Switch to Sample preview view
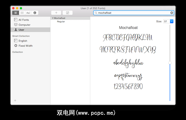This screenshot has width=186, height=120. pos(15,13)
